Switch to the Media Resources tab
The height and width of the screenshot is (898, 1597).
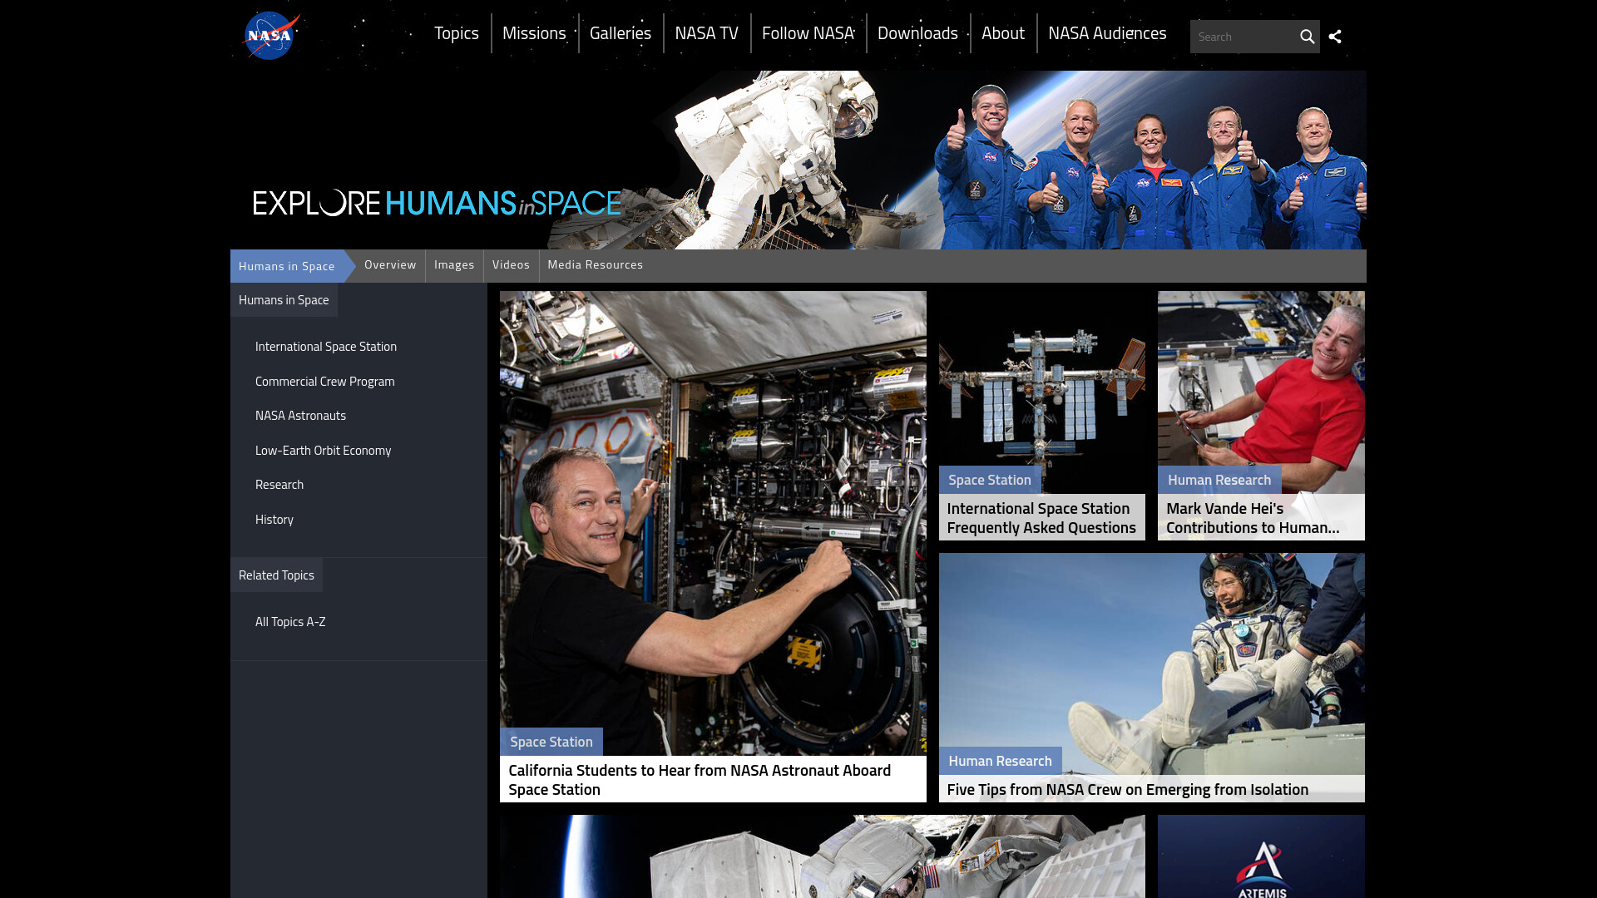tap(596, 265)
